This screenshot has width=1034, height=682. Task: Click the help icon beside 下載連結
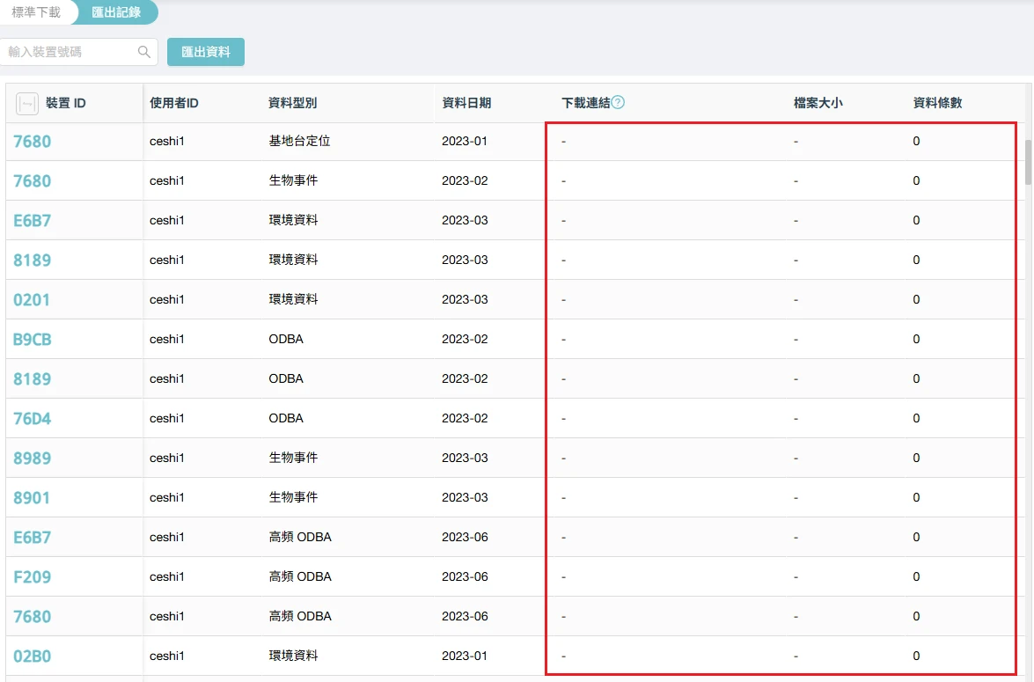[x=618, y=102]
